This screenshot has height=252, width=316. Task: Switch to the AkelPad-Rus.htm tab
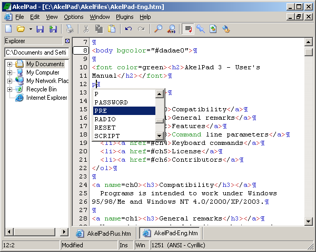click(x=105, y=233)
